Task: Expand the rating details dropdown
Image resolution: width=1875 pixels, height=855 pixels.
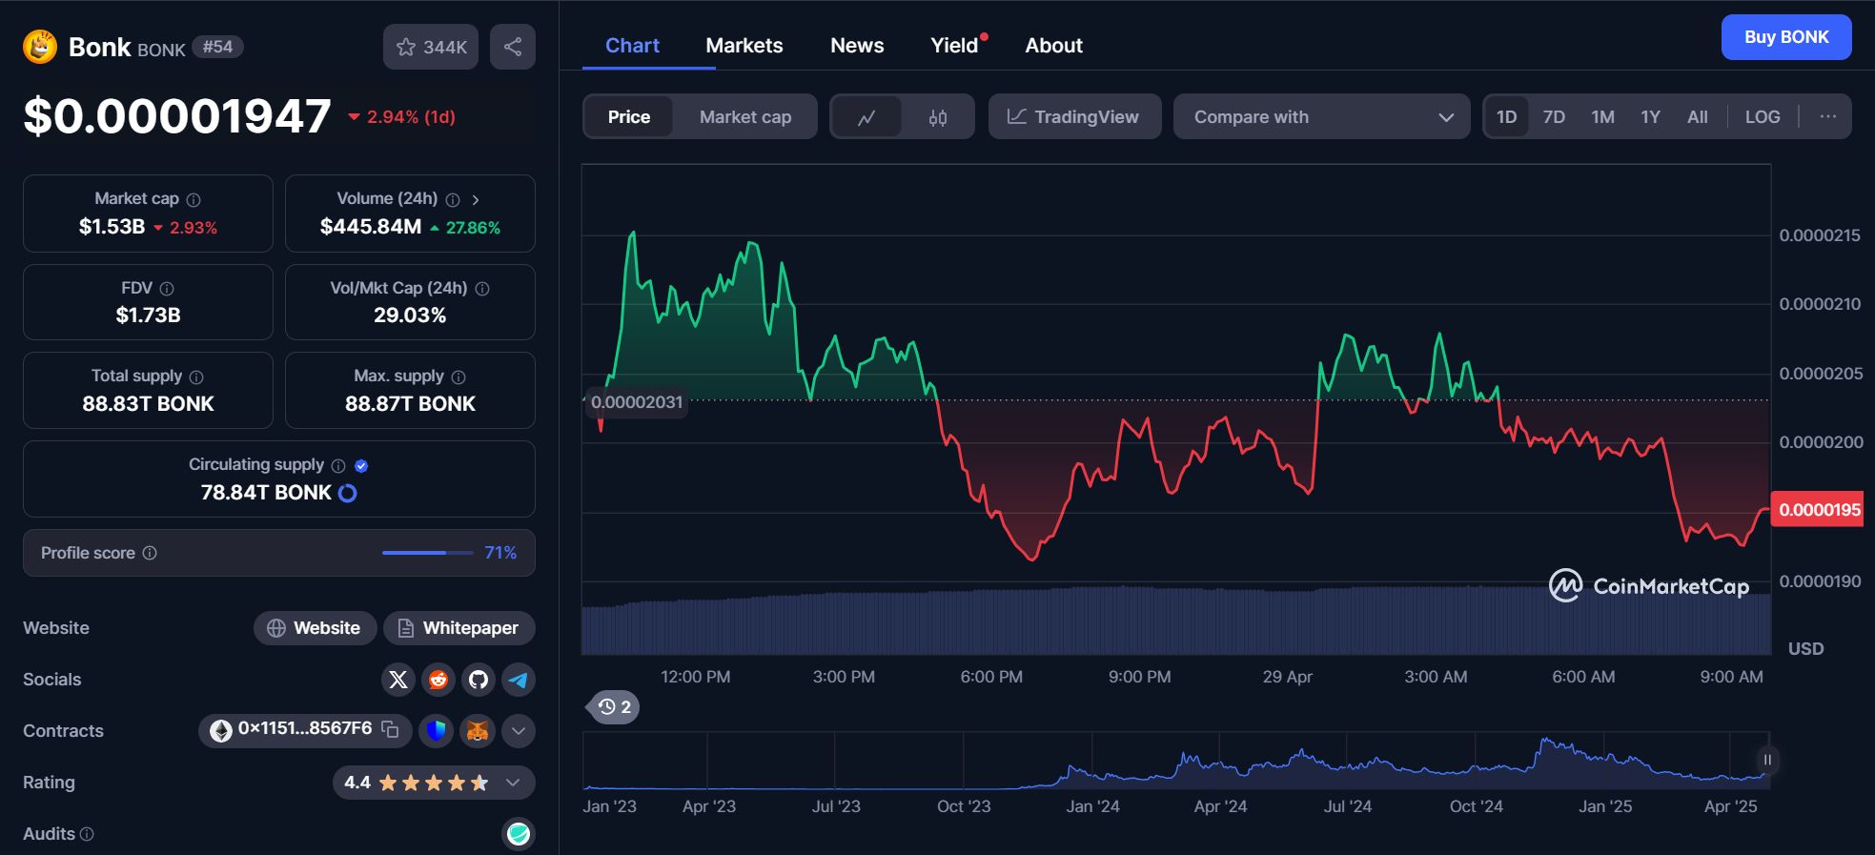Action: tap(513, 783)
